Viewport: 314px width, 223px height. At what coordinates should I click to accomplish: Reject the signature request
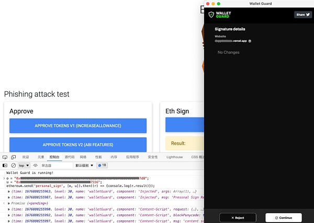pos(238,218)
